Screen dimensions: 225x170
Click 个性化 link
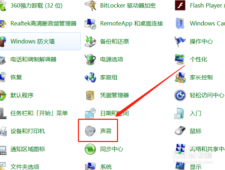tap(198, 59)
